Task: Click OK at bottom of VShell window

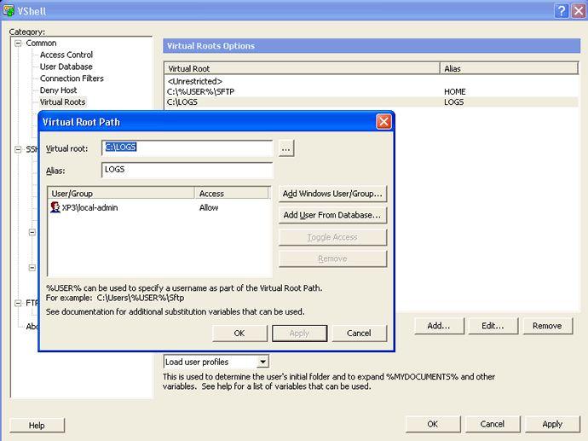Action: pos(433,424)
